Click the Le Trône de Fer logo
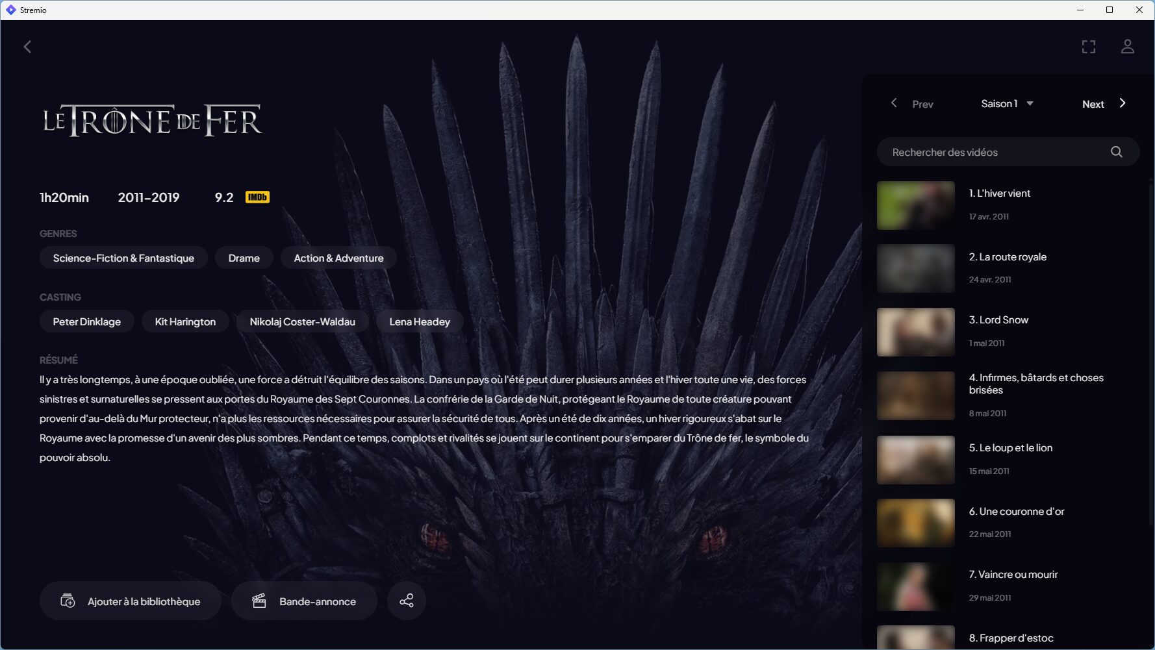The height and width of the screenshot is (650, 1155). tap(153, 121)
